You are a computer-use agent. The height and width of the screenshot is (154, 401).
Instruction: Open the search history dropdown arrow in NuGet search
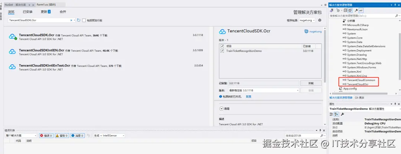click(74, 20)
